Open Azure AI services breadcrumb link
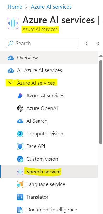This screenshot has height=214, width=103. tap(51, 7)
